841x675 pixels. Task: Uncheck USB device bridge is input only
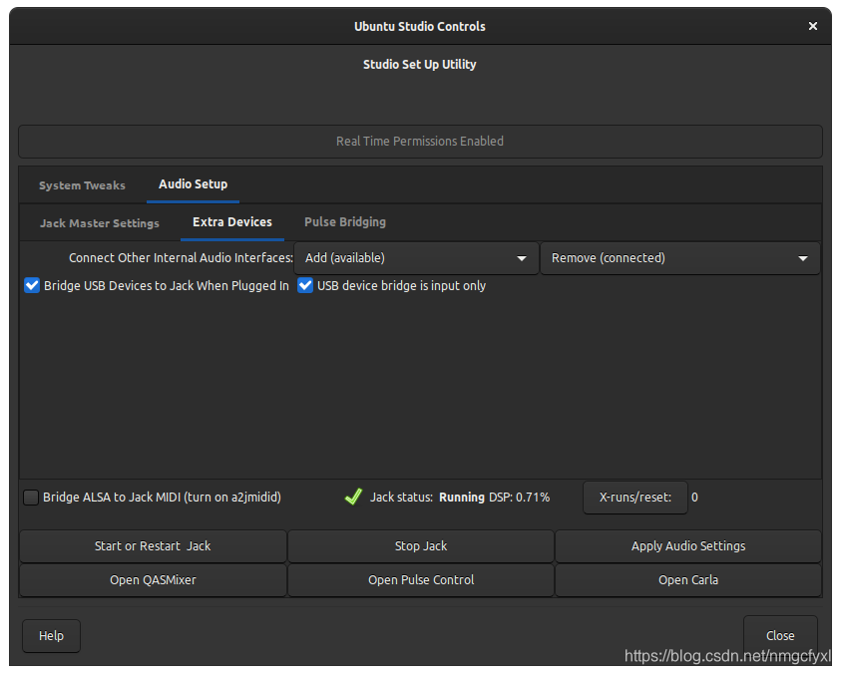click(305, 285)
